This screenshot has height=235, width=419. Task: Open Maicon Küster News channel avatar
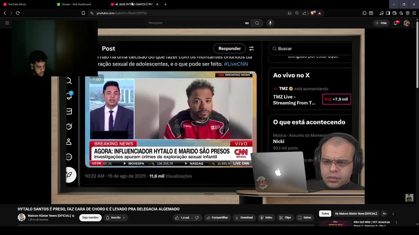point(22,217)
